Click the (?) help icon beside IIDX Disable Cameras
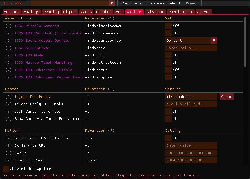This screenshot has height=179, width=250. coord(9,26)
